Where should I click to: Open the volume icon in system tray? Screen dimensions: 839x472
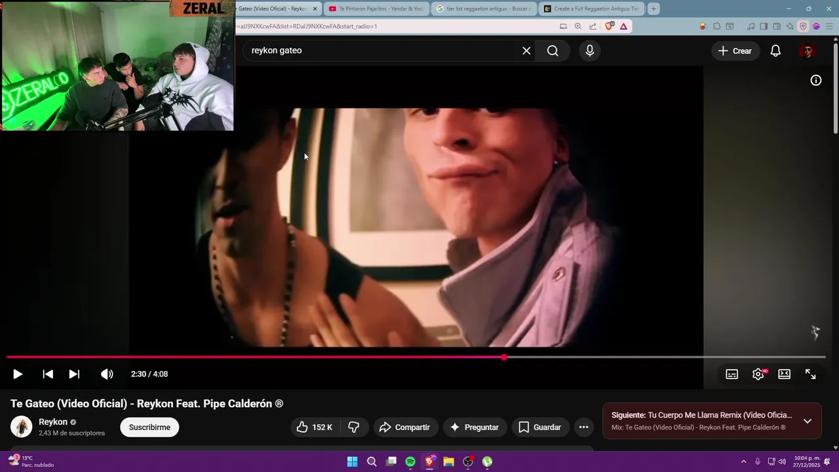pos(782,462)
